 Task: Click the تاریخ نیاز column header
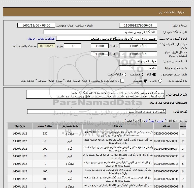point(20,126)
